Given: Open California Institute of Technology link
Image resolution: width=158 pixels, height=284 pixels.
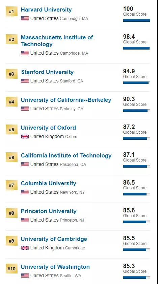Looking at the screenshot, I should click(x=66, y=156).
